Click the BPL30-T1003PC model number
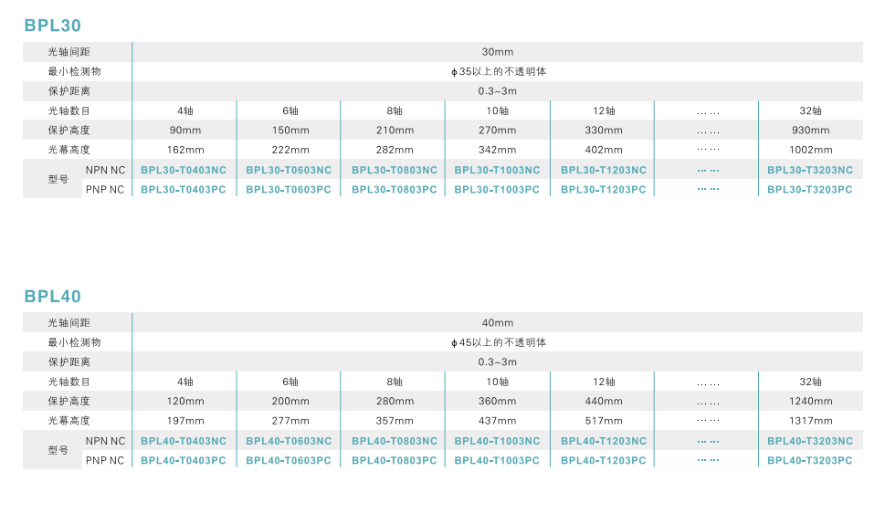The height and width of the screenshot is (513, 885). 497,190
